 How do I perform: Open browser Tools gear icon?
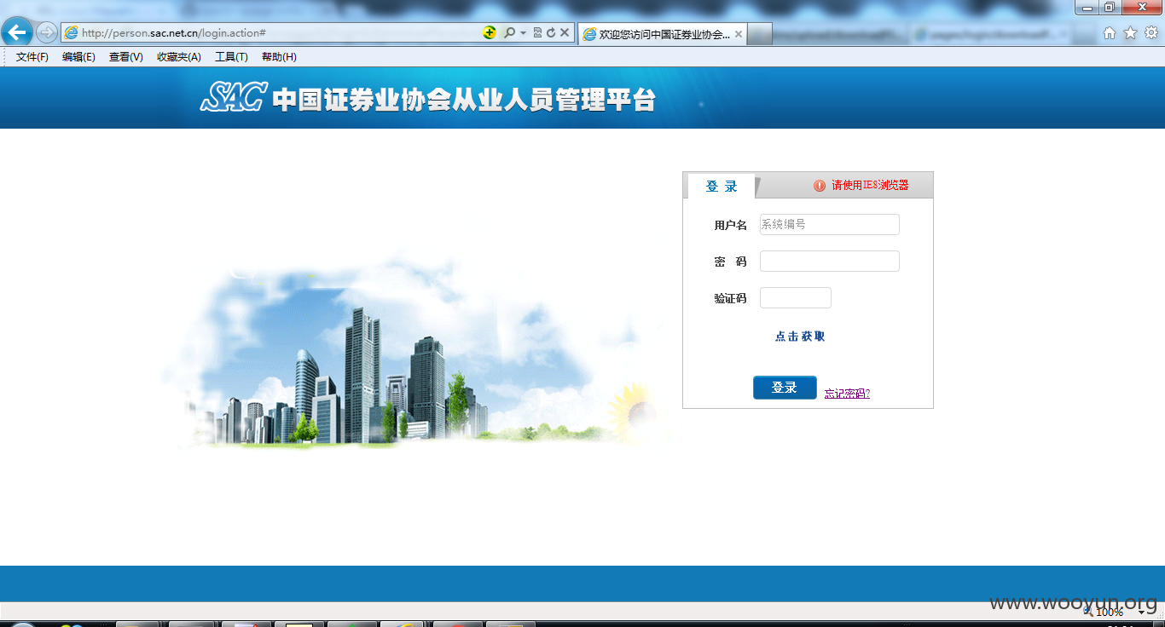pos(1151,32)
